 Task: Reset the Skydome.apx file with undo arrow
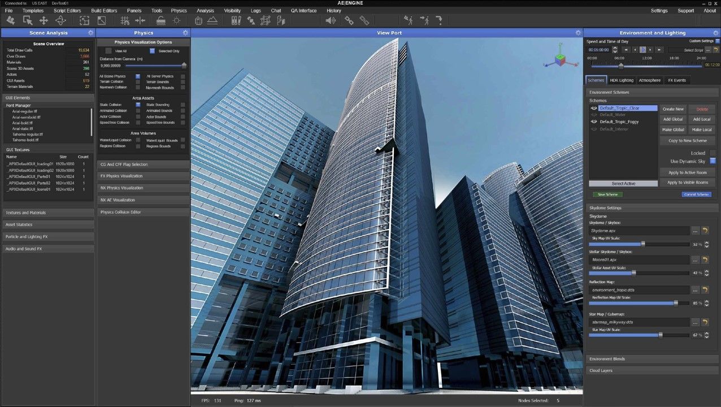click(x=705, y=231)
